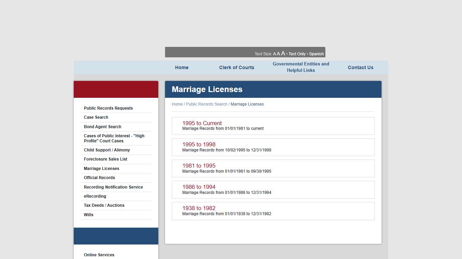Image resolution: width=462 pixels, height=259 pixels.
Task: Select Marriage Licenses in the sidebar
Action: click(101, 168)
